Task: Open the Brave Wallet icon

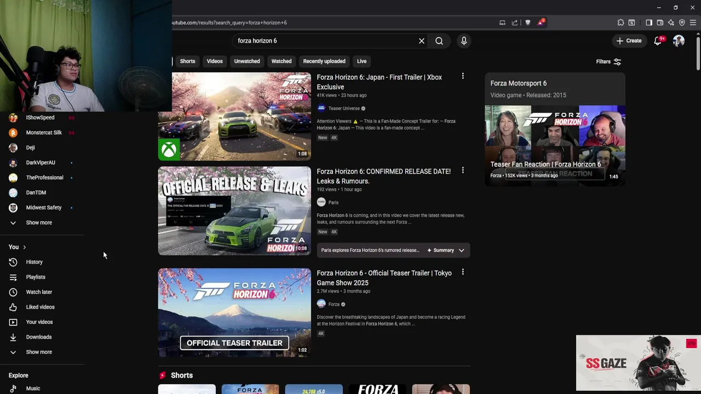Action: (x=660, y=22)
